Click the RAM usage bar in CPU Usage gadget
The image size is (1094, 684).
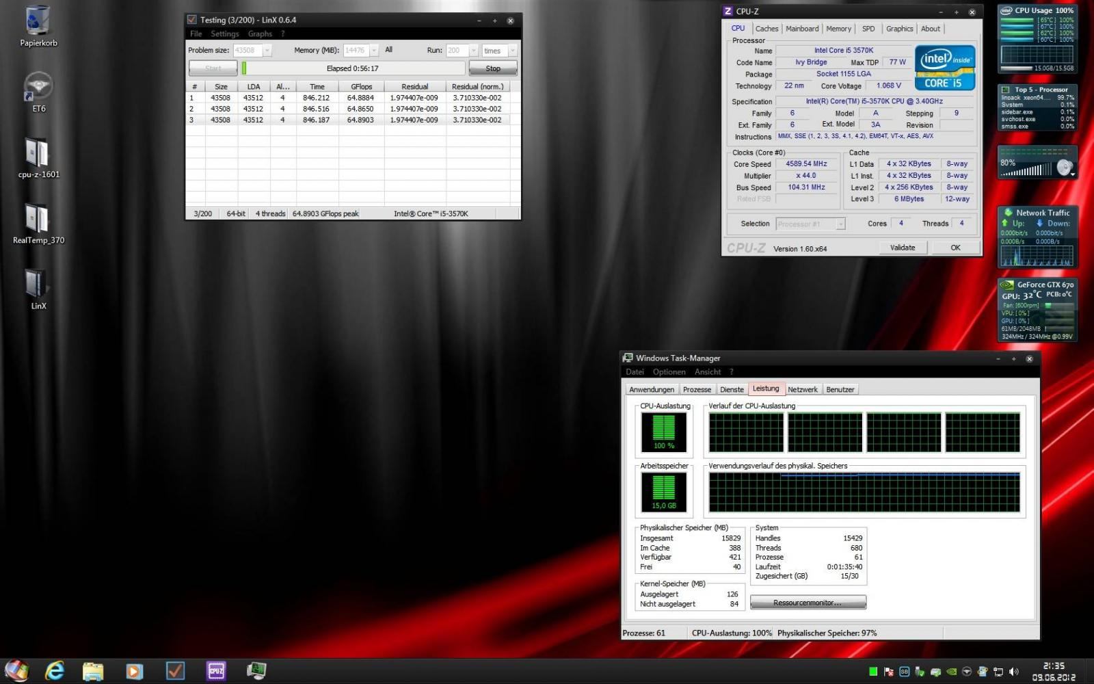pyautogui.click(x=1016, y=68)
